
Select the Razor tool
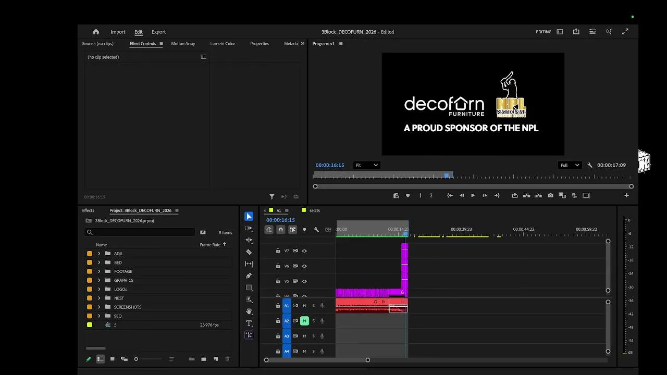click(x=249, y=252)
